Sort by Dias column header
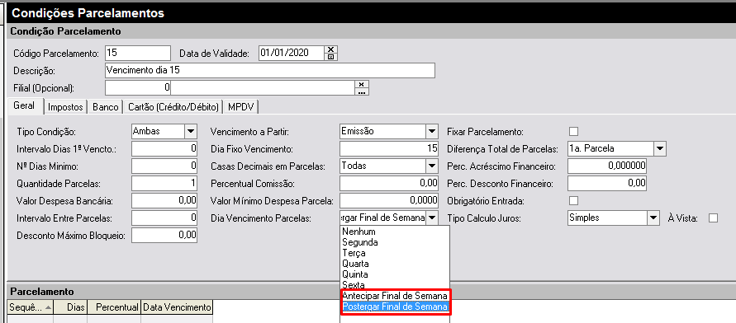The height and width of the screenshot is (323, 736). [70, 307]
